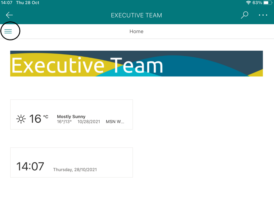The image size is (274, 218).
Task: Tap the 14:07 clock display
Action: (30, 166)
